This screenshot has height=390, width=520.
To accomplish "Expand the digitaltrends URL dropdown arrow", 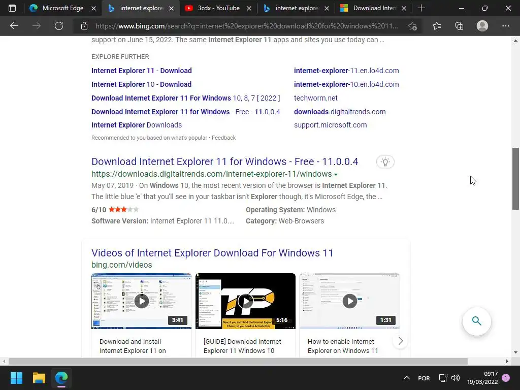I will click(336, 175).
